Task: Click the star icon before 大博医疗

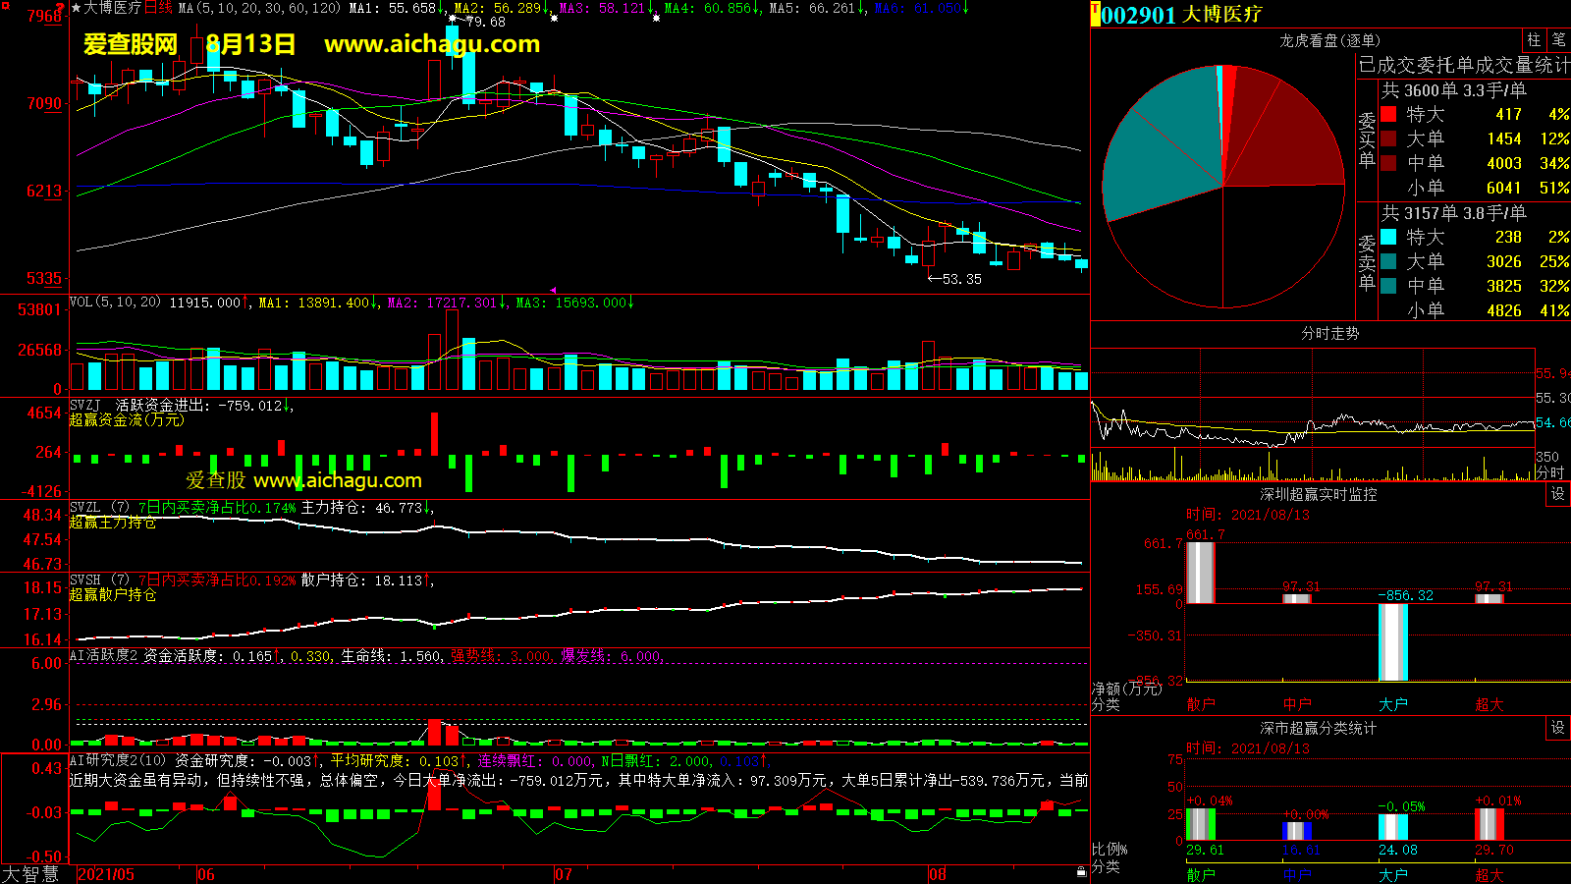Action: [x=76, y=8]
